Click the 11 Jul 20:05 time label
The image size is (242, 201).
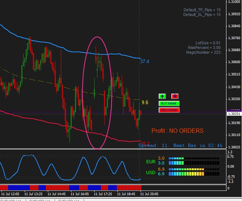click(x=149, y=194)
